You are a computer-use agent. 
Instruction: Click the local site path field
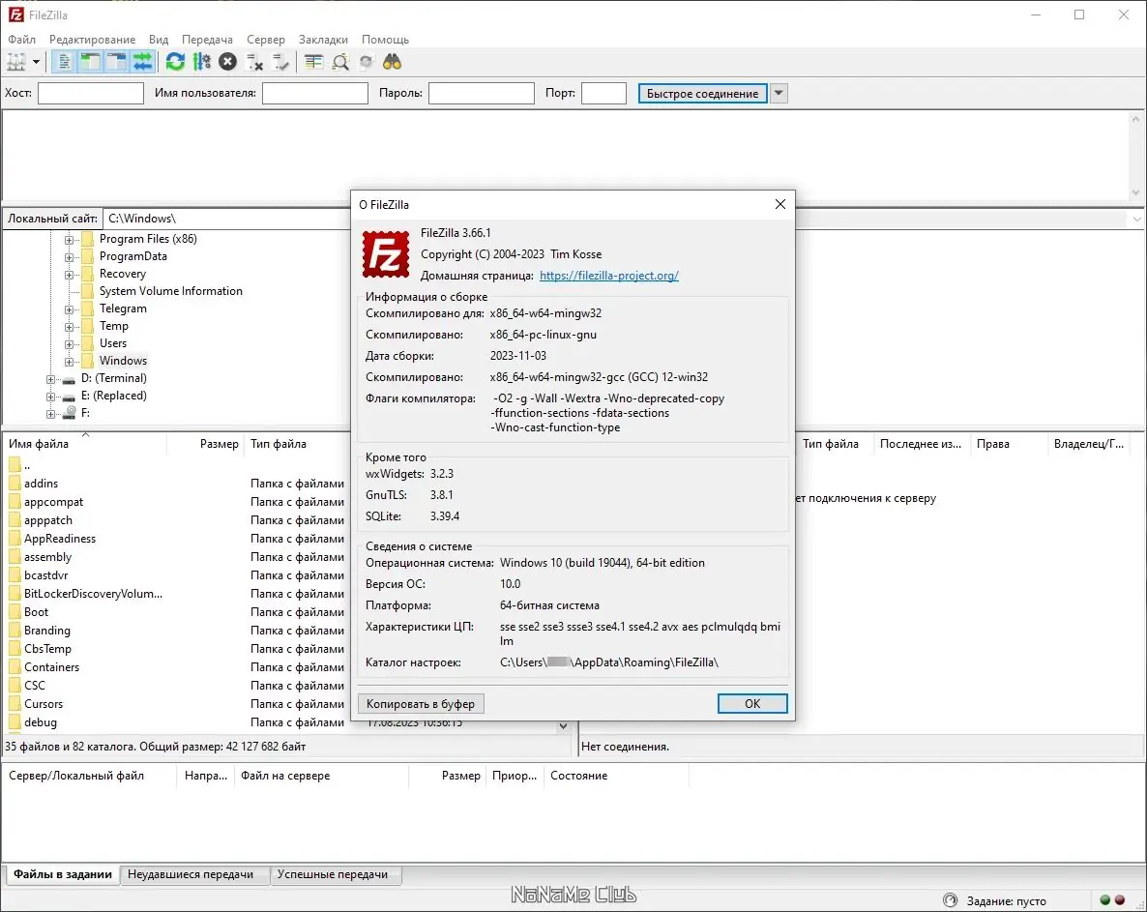click(x=226, y=218)
